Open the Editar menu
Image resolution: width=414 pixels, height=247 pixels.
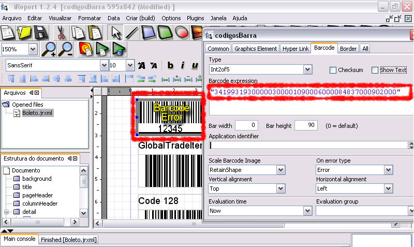click(x=35, y=18)
